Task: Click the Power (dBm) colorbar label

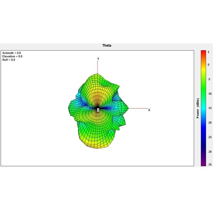Action: click(x=198, y=108)
